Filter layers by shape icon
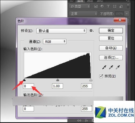Screen dimensions: 135x123 115,6
